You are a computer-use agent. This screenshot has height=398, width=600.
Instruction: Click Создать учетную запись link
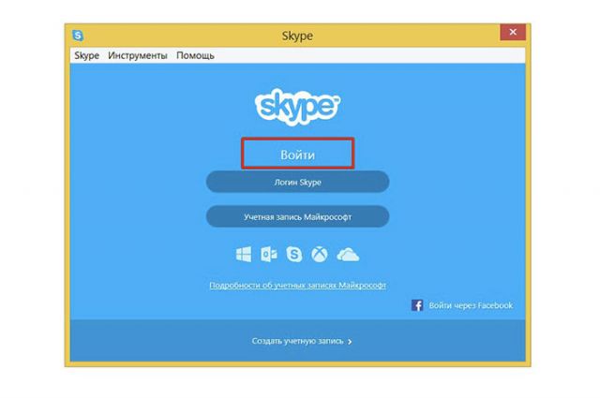coord(298,341)
